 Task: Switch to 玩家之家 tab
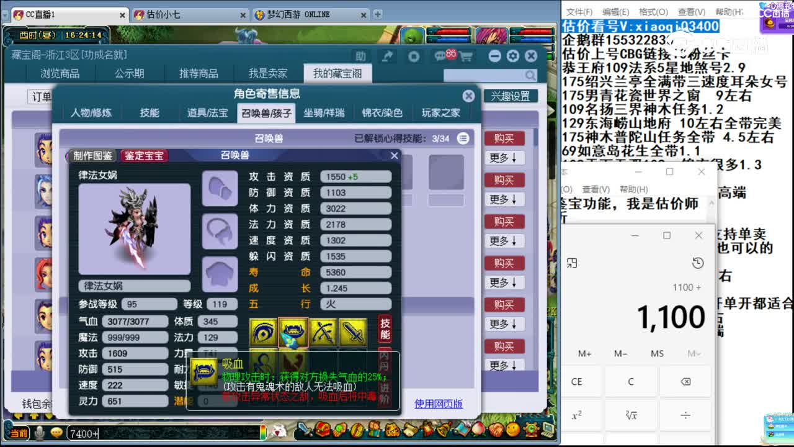(x=441, y=113)
